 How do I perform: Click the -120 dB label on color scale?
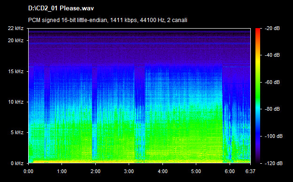tap(274, 163)
